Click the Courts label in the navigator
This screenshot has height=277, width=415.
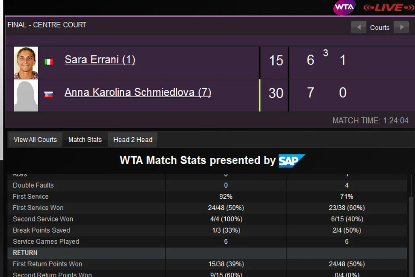(x=380, y=28)
